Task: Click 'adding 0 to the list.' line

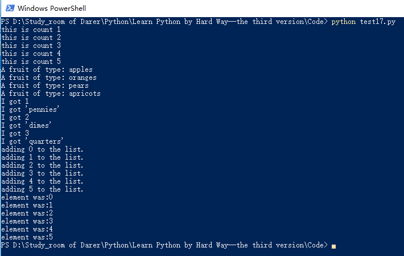Action: coord(43,149)
